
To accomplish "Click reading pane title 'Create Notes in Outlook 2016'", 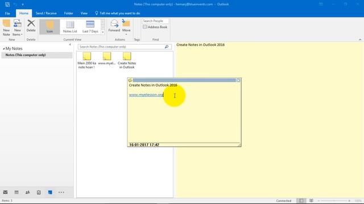I will click(x=201, y=45).
